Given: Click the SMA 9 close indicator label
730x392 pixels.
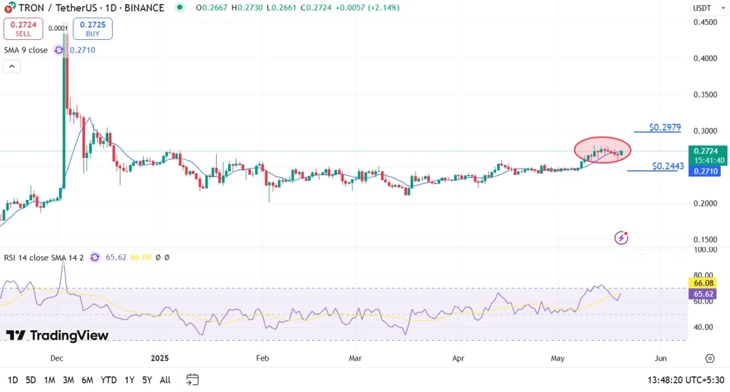Looking at the screenshot, I should (26, 51).
